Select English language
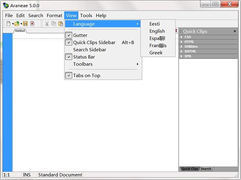Image resolution: width=241 pixels, height=180 pixels. [x=158, y=31]
